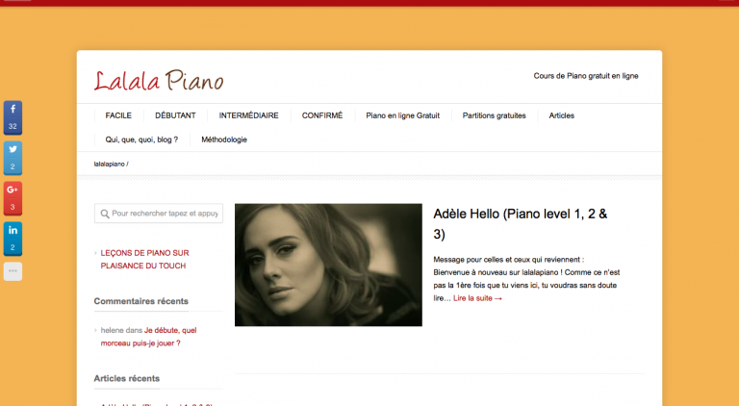
Task: Share via the Google+ button
Action: click(x=13, y=198)
